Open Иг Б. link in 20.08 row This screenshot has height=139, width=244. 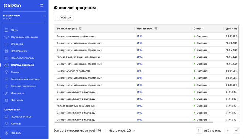140,36
